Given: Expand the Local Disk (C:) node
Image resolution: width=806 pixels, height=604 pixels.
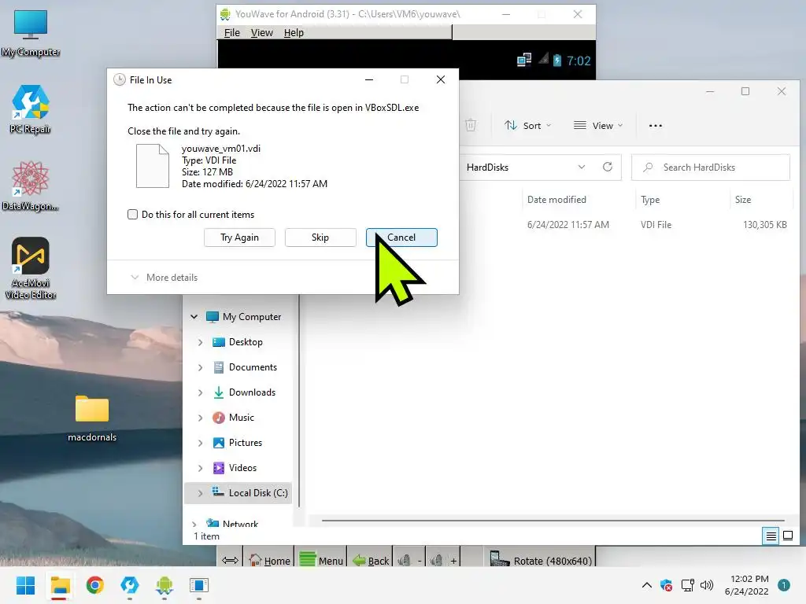Looking at the screenshot, I should [x=201, y=493].
